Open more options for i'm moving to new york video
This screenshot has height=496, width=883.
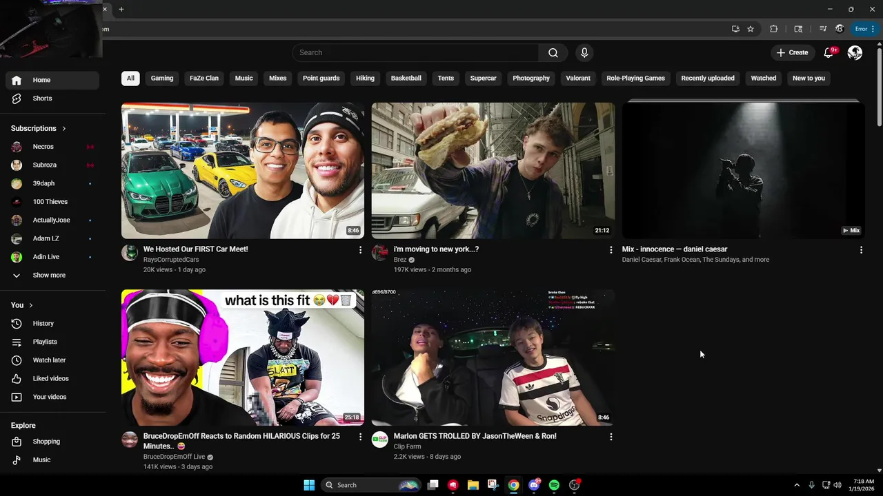[611, 250]
